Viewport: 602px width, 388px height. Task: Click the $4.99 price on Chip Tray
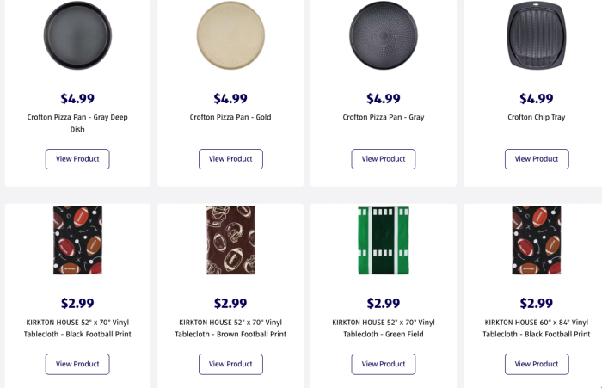coord(536,99)
